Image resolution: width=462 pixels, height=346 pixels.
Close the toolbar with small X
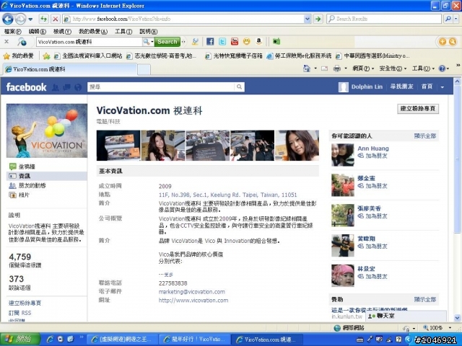pos(6,42)
